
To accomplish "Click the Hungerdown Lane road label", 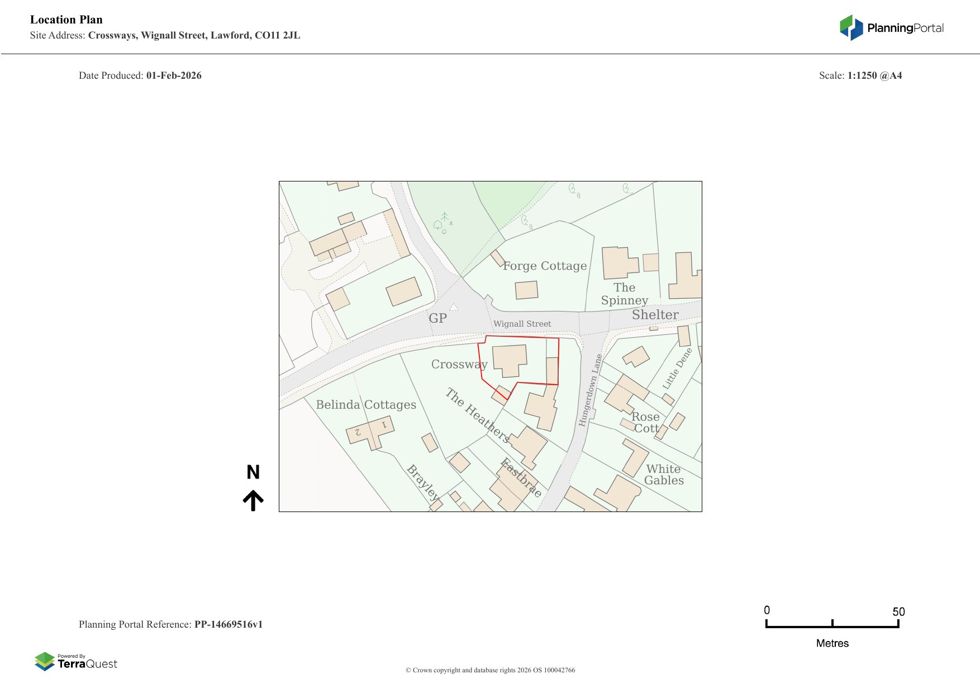I will (590, 390).
